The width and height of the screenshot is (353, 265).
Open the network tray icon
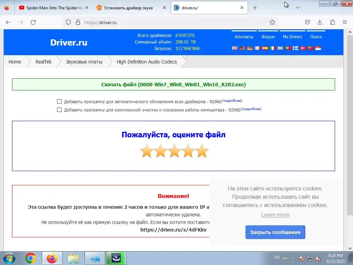[310, 258]
